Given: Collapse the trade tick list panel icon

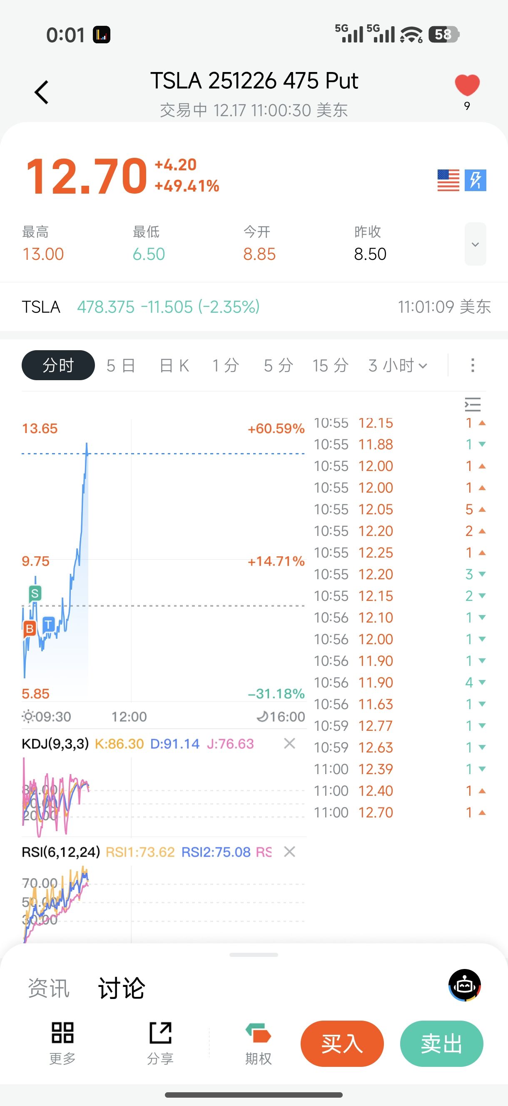Looking at the screenshot, I should [472, 404].
